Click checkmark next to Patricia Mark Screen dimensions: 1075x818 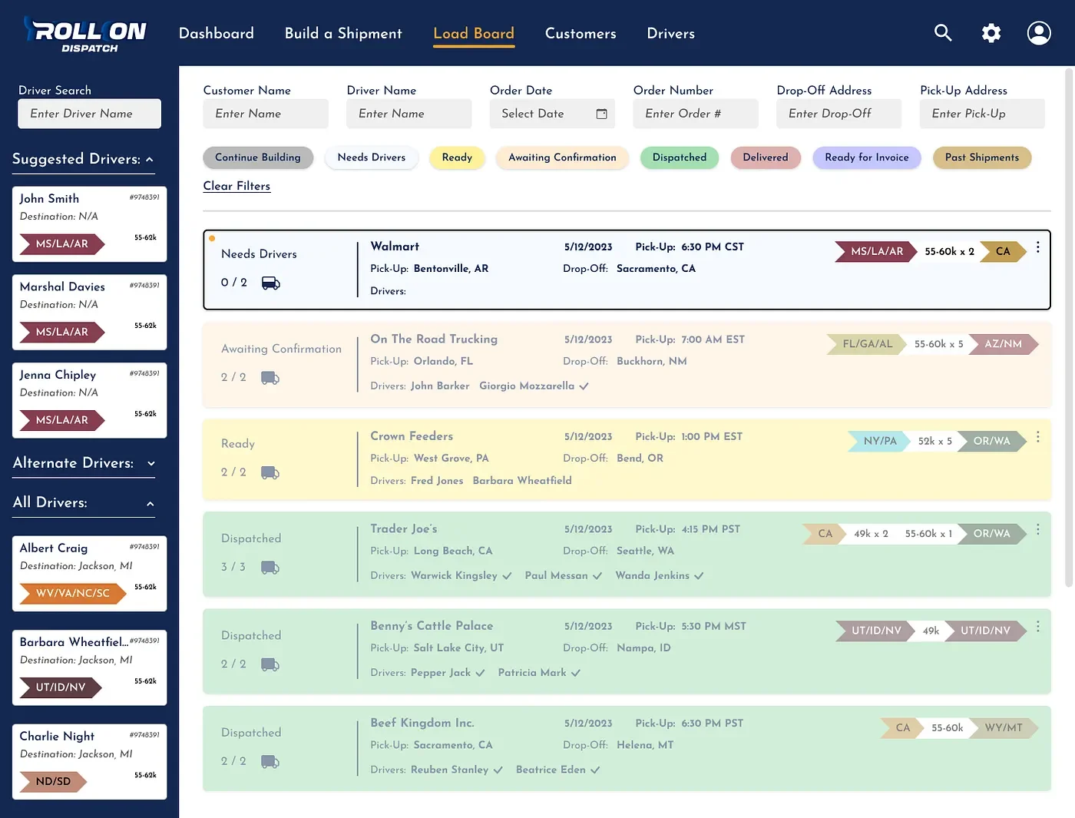(x=576, y=673)
